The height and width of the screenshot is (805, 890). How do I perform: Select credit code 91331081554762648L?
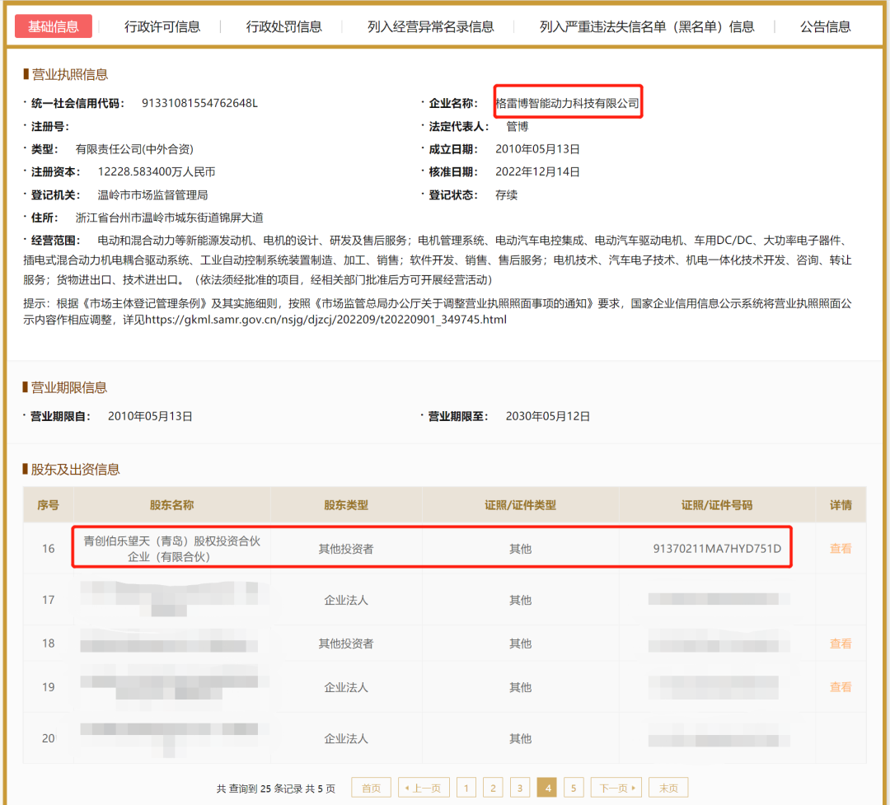click(x=199, y=103)
